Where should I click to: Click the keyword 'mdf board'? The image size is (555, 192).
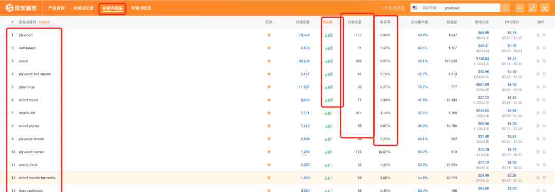pos(27,48)
